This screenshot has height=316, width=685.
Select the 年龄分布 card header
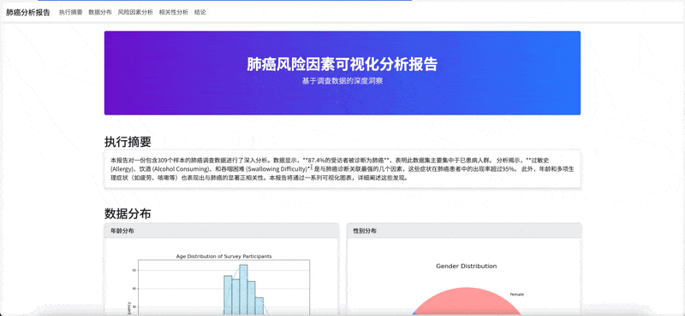tap(222, 231)
